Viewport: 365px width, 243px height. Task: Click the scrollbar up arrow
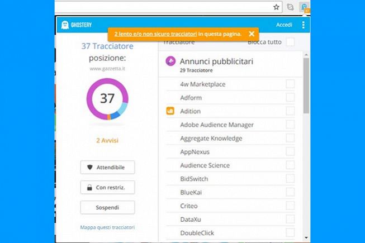[306, 55]
